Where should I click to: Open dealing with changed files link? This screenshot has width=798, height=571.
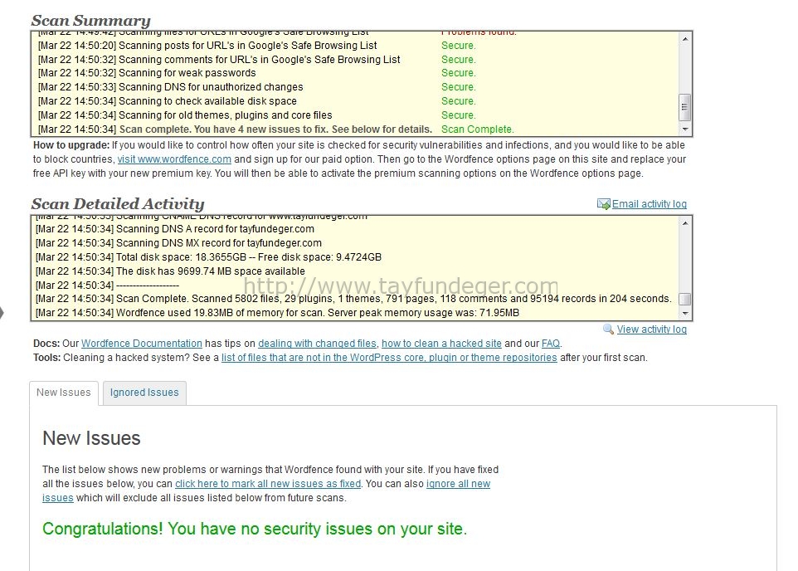pos(317,344)
